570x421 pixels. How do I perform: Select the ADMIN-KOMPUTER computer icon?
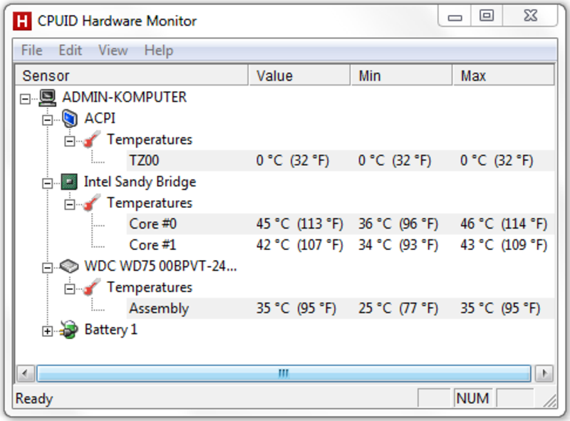(48, 98)
